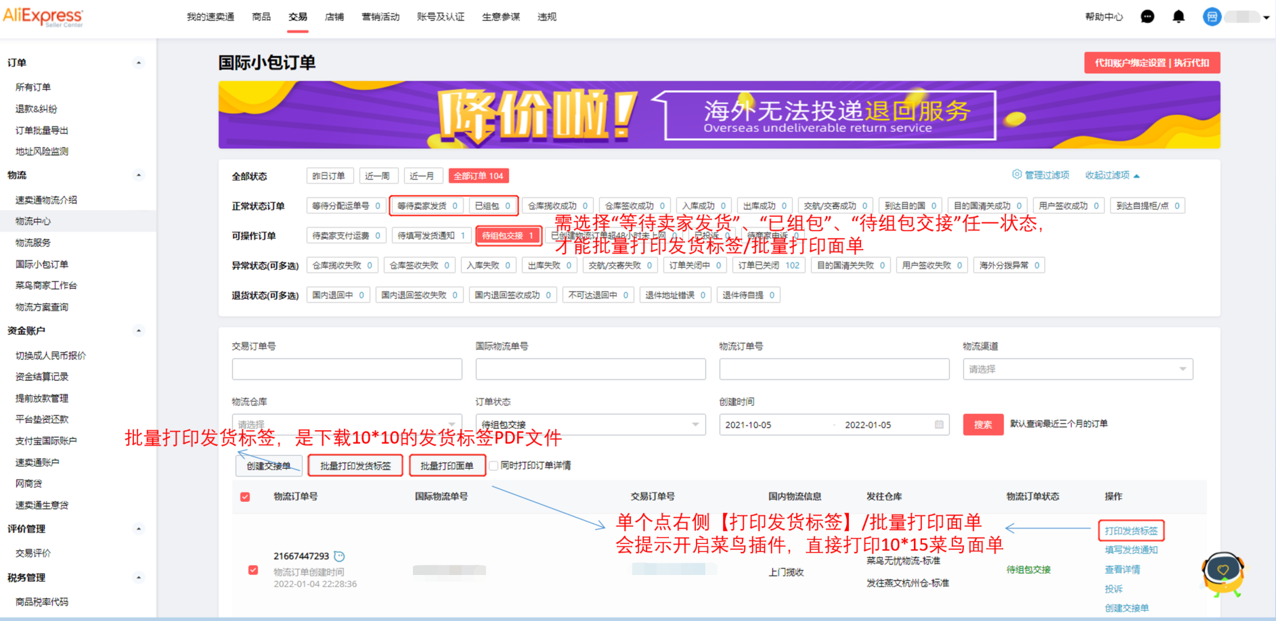Click 填写发货通知 link
The height and width of the screenshot is (621, 1276).
[x=1131, y=550]
